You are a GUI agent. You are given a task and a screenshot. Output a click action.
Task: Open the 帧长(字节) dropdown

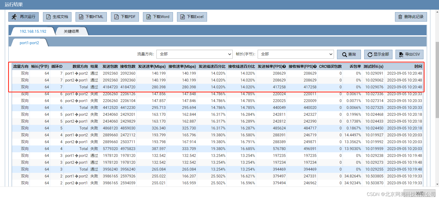point(296,54)
